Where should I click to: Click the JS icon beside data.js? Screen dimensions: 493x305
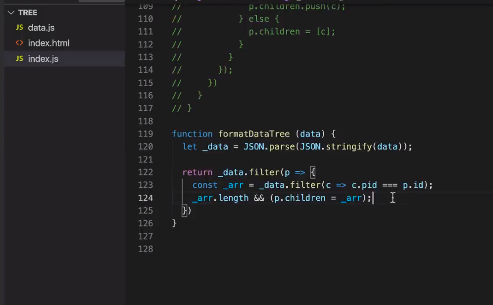pyautogui.click(x=19, y=28)
